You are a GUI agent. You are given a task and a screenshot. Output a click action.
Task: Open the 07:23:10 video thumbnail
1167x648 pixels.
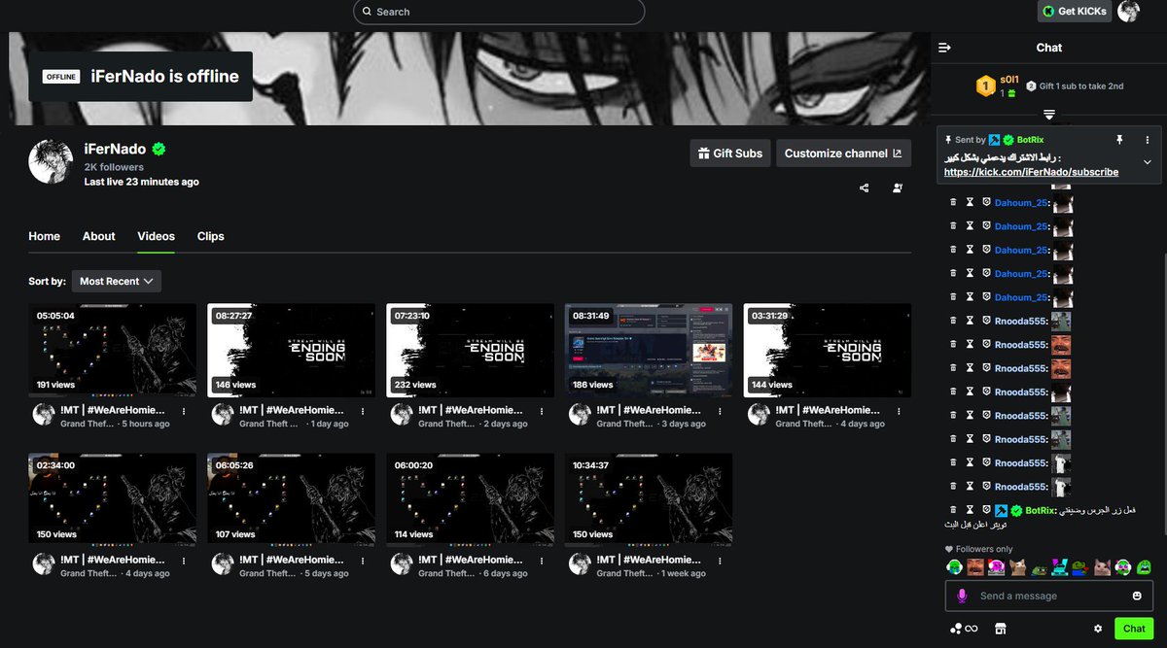[470, 350]
